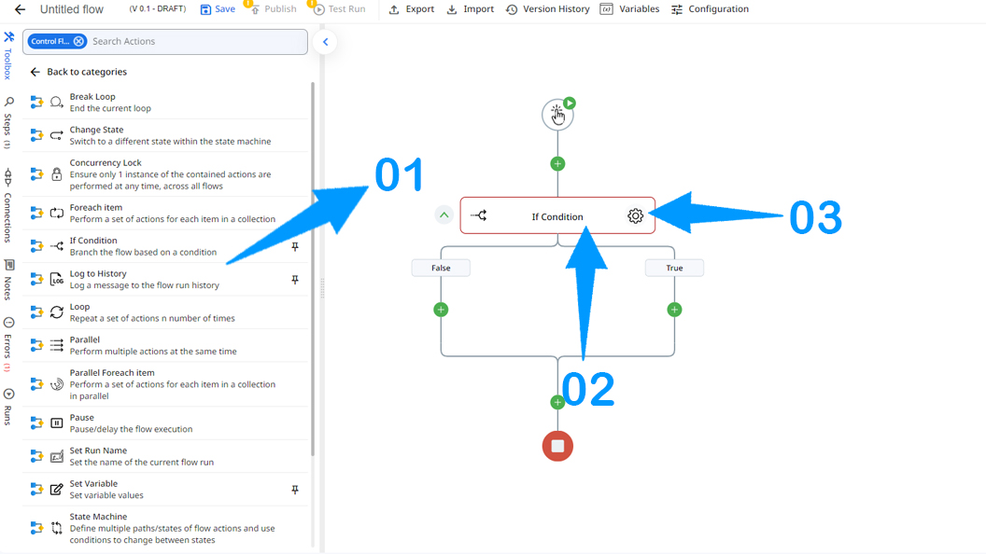Open the Runs sidebar tab
The width and height of the screenshot is (986, 554).
pos(8,407)
